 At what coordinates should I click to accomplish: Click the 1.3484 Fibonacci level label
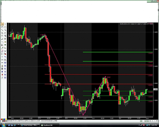[x=150, y=53]
